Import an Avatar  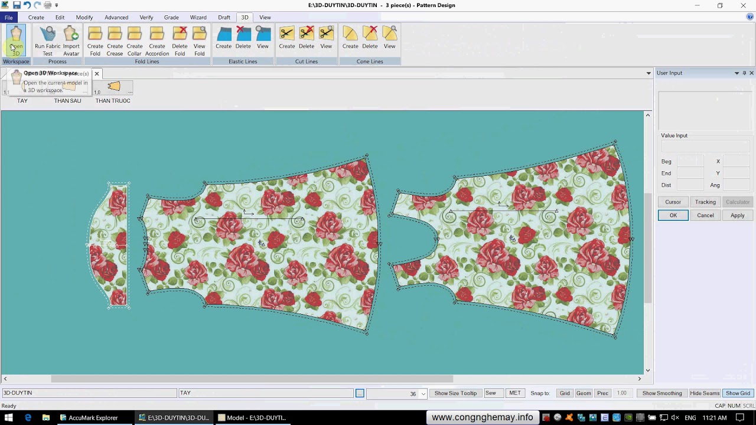[71, 41]
